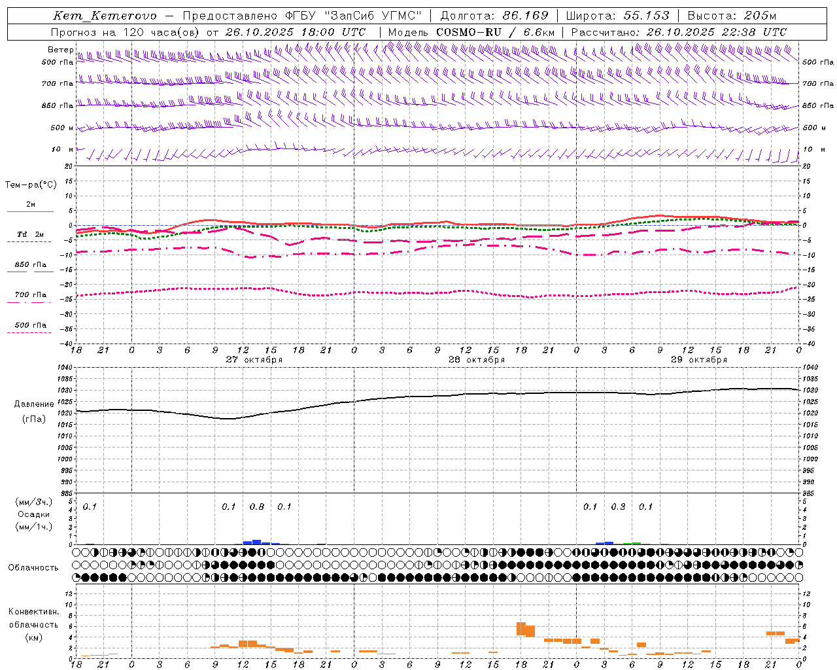Click the (км) unit label of convective cloudiness
The image size is (837, 670).
point(33,637)
